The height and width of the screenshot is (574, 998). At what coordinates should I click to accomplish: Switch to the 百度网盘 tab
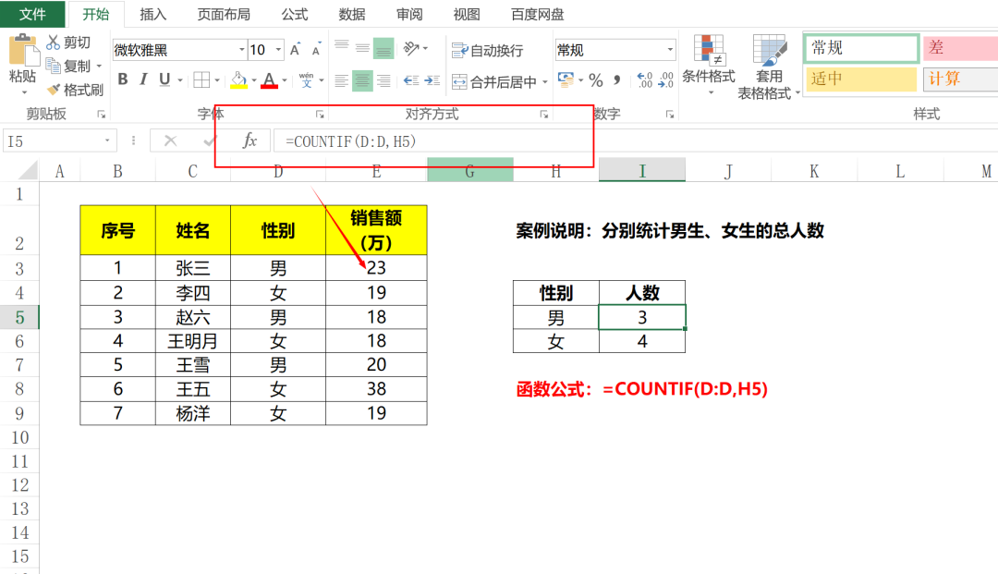click(537, 14)
